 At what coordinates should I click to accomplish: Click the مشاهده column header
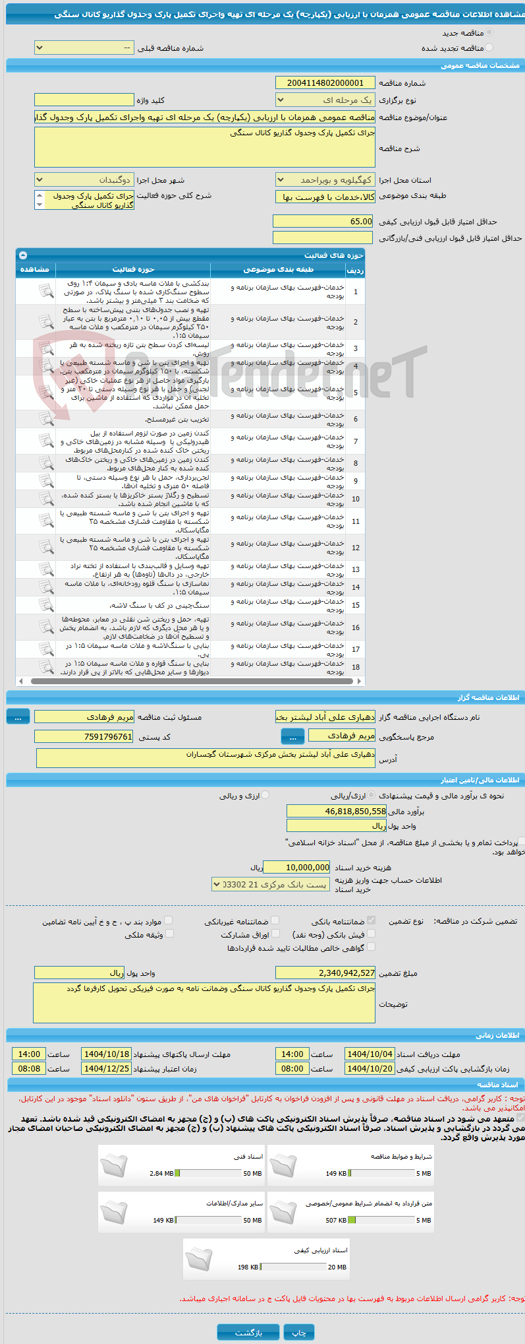click(36, 270)
